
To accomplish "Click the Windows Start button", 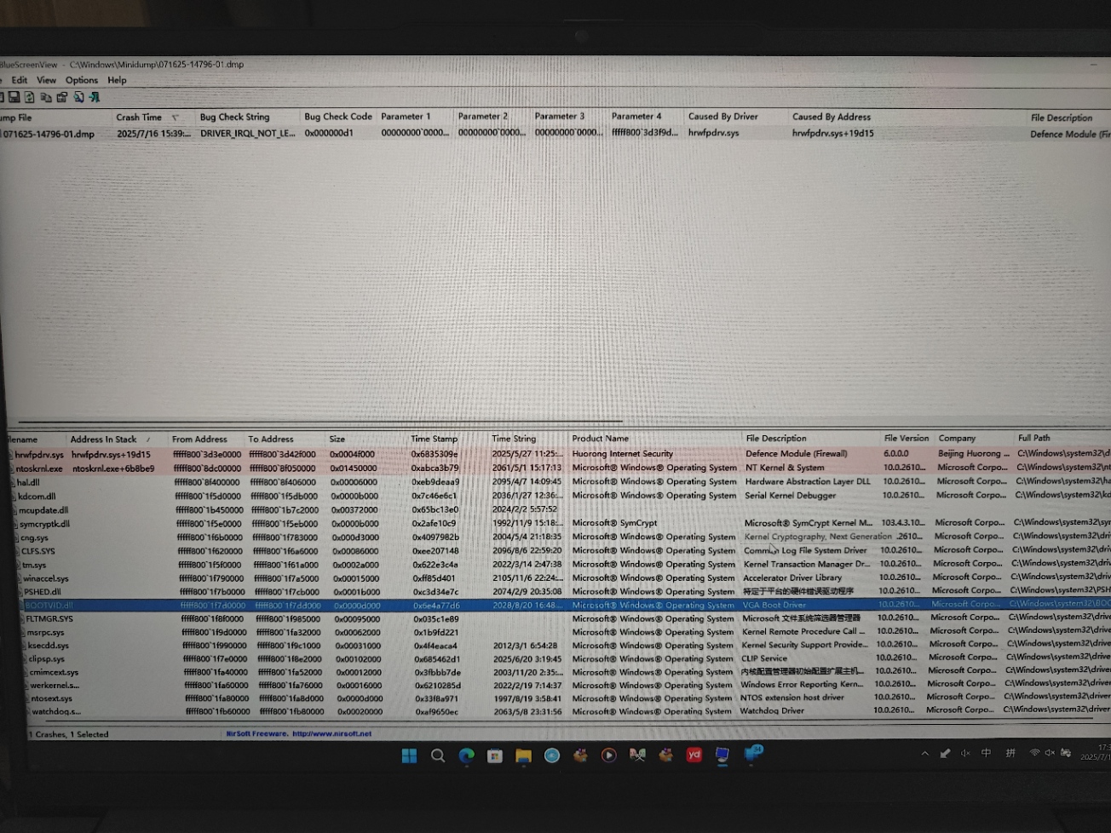I will (409, 755).
